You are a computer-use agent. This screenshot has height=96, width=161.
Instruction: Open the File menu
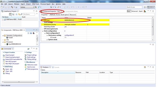2,4
